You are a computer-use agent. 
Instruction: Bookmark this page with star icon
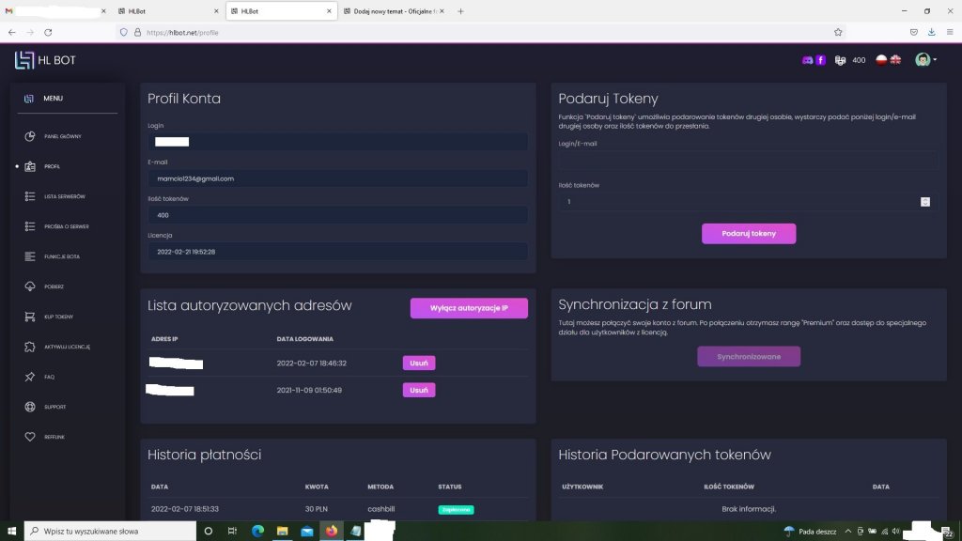pyautogui.click(x=838, y=31)
